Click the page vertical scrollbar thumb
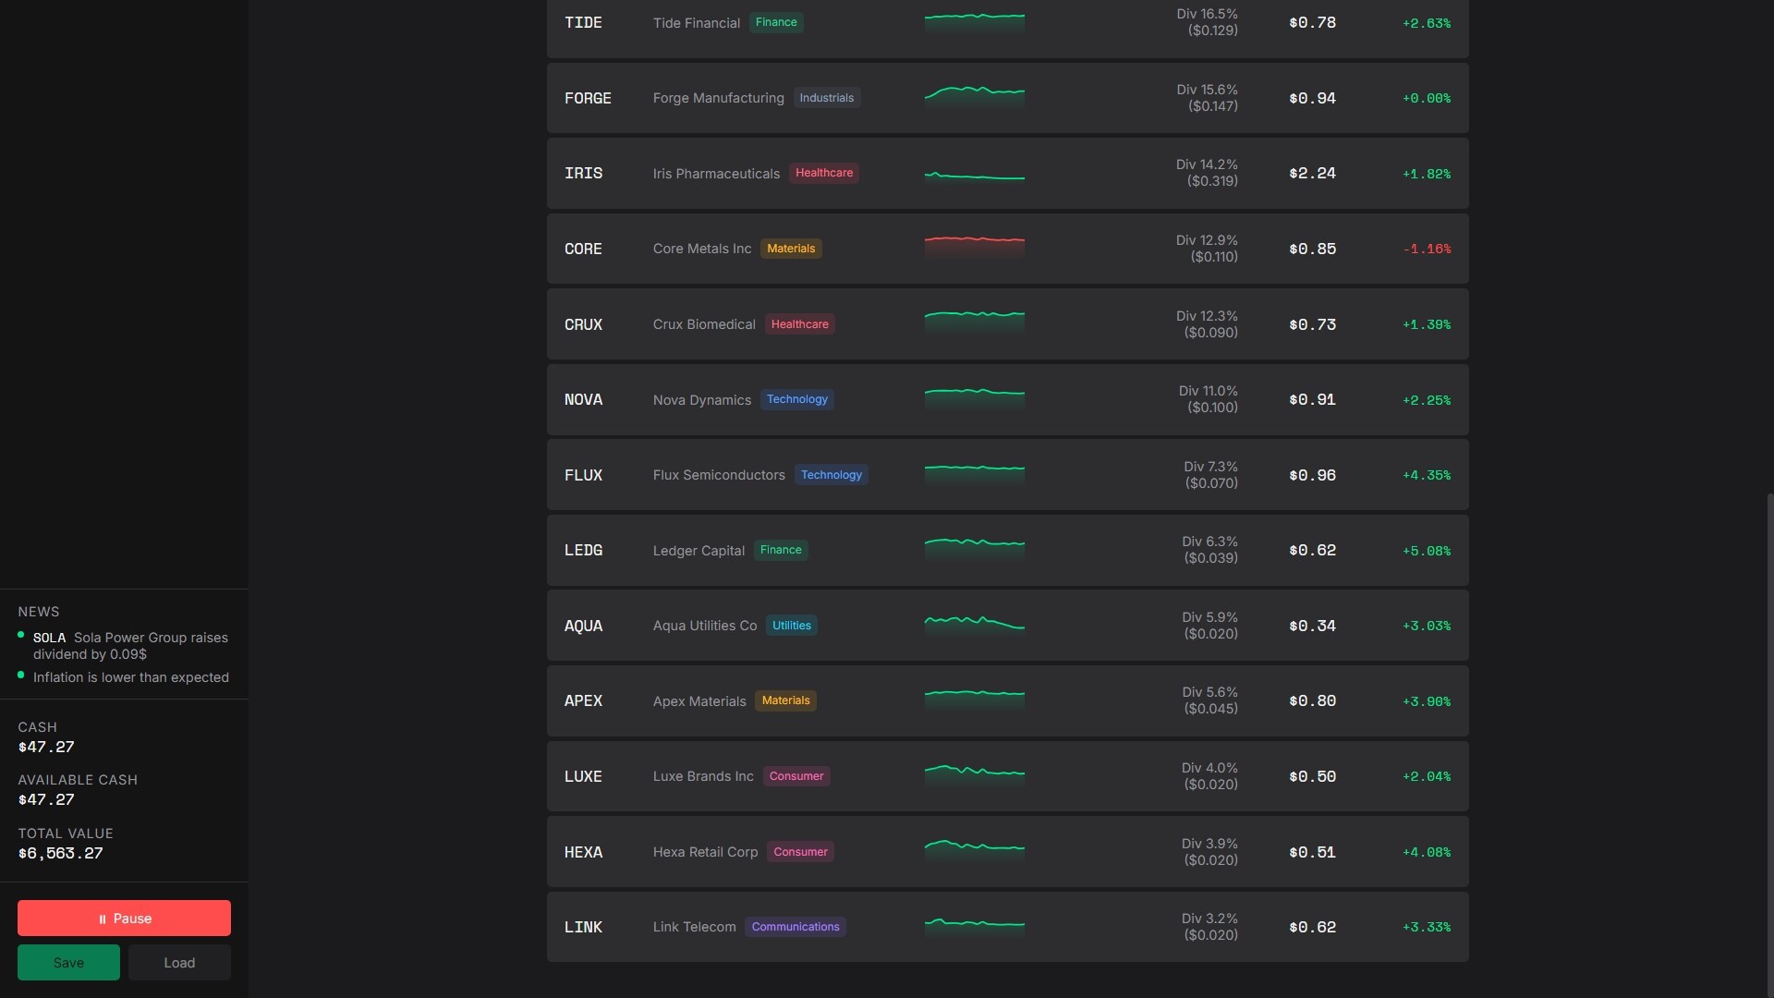 (1770, 745)
